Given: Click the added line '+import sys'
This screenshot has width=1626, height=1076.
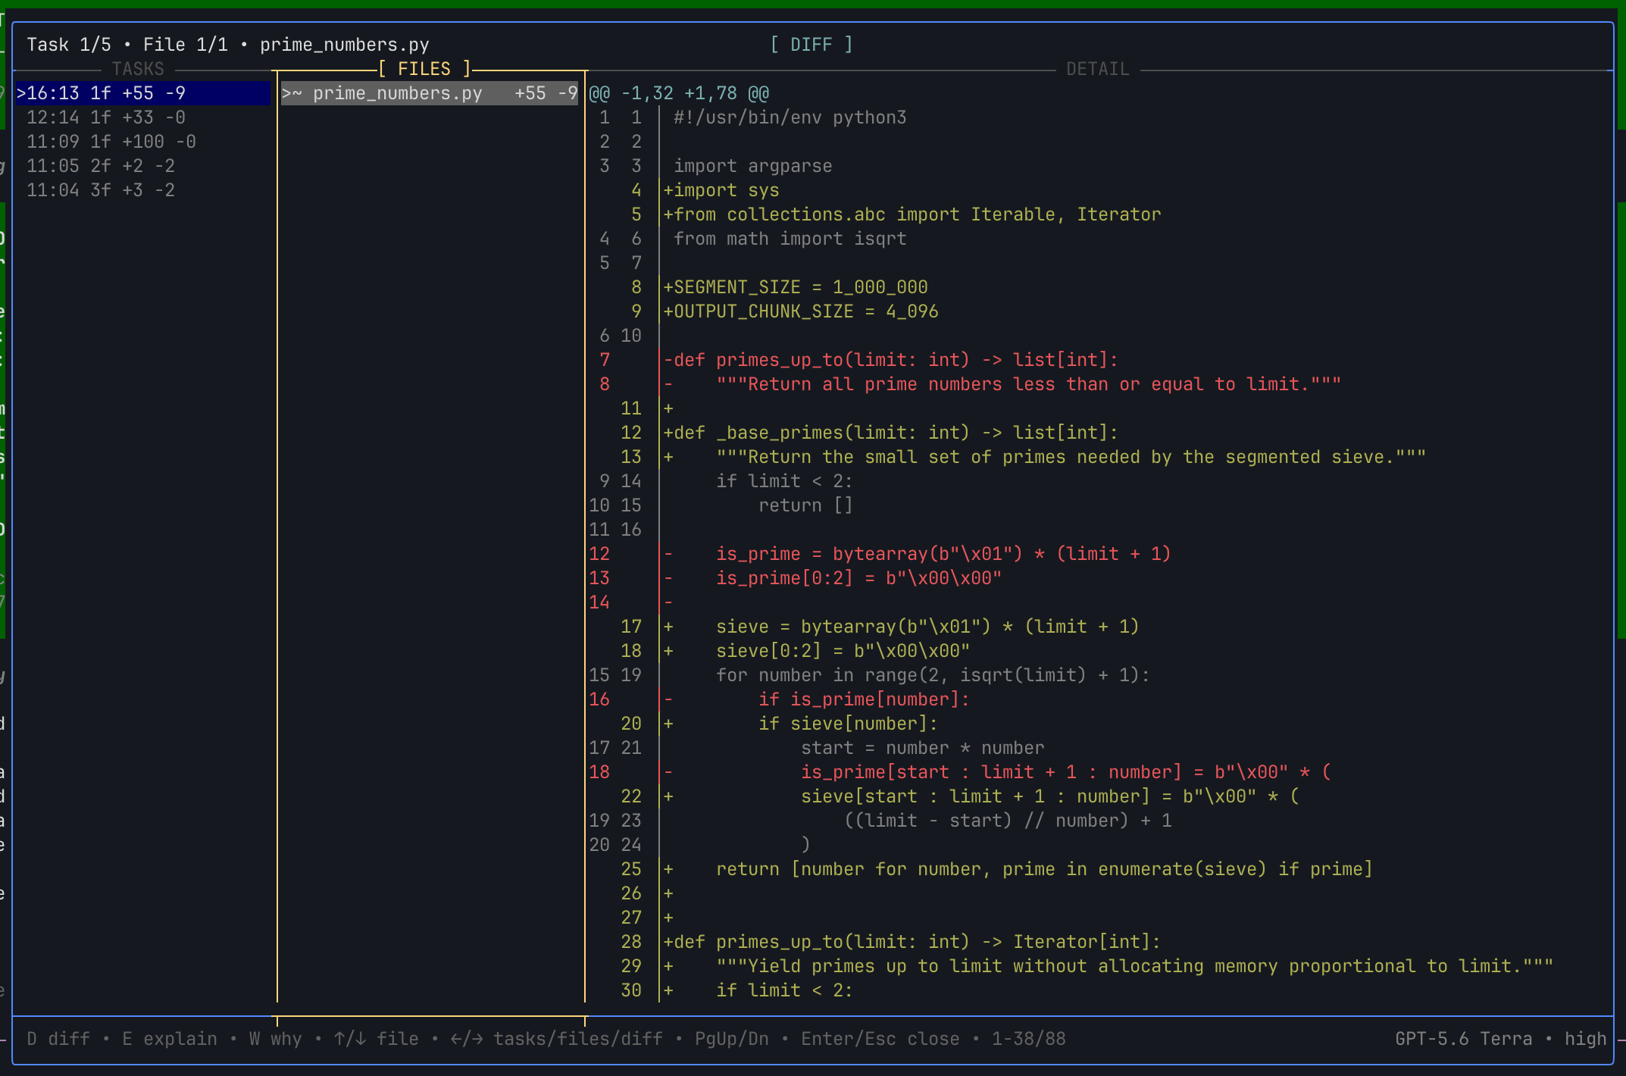Looking at the screenshot, I should (x=721, y=190).
